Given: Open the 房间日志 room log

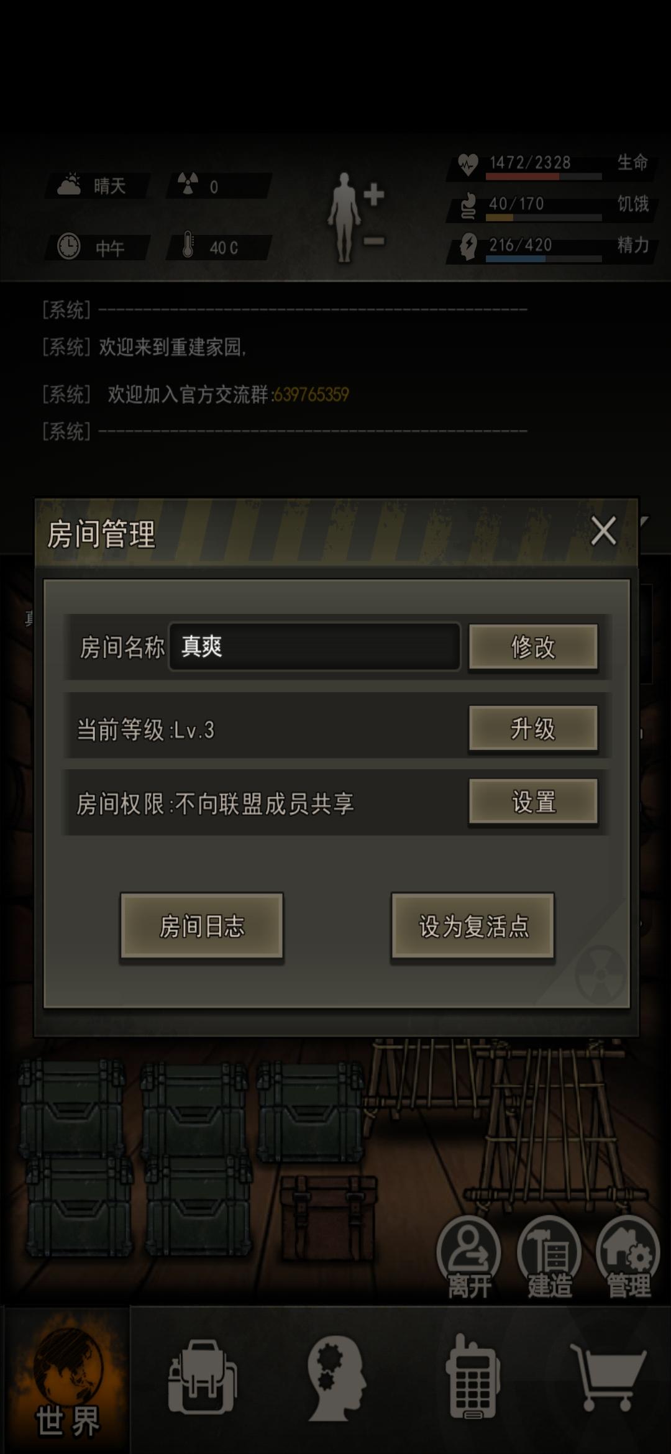Looking at the screenshot, I should coord(202,926).
